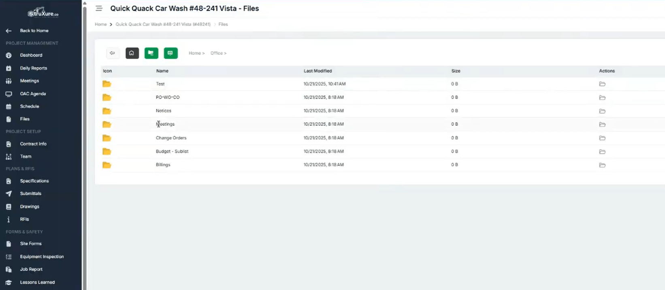Open the Files menu item in sidebar
This screenshot has height=290, width=665.
(25, 119)
